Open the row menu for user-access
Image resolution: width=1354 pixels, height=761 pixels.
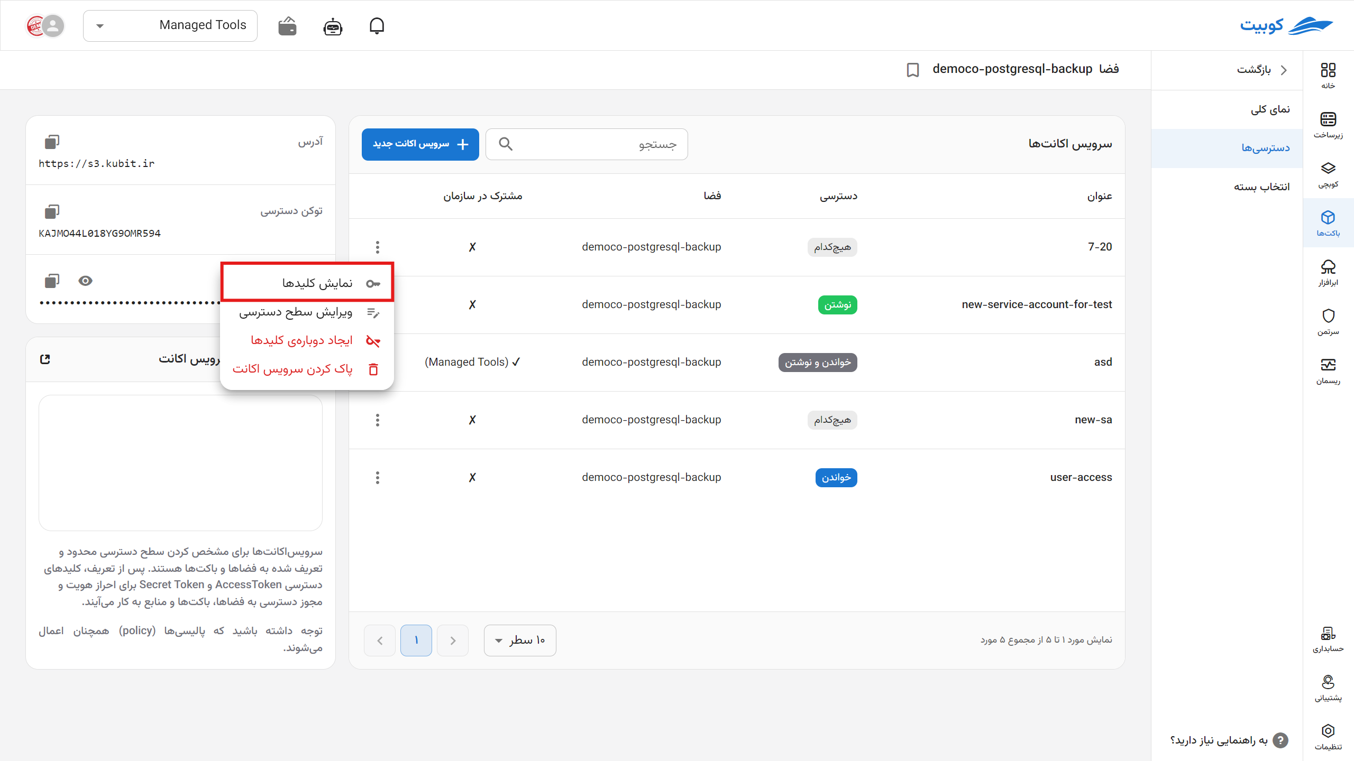pyautogui.click(x=377, y=477)
